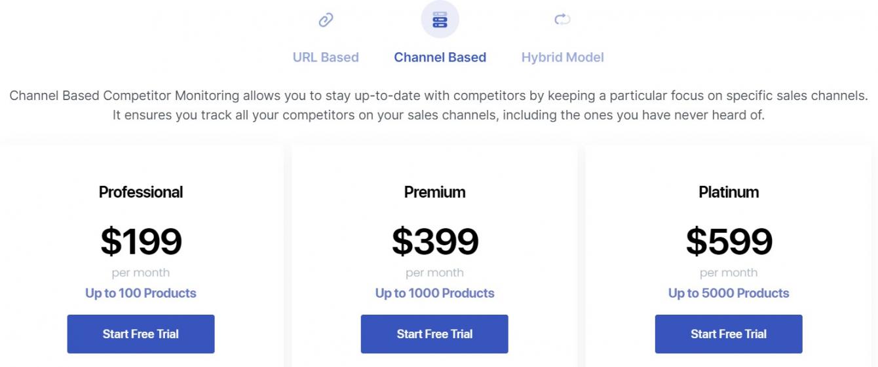Click the $599 price text
Screen dimensions: 878x367
729,241
